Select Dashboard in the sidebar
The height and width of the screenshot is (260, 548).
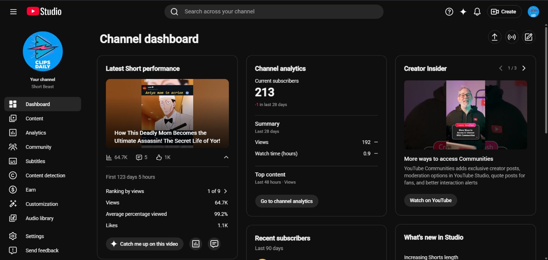[x=43, y=104]
